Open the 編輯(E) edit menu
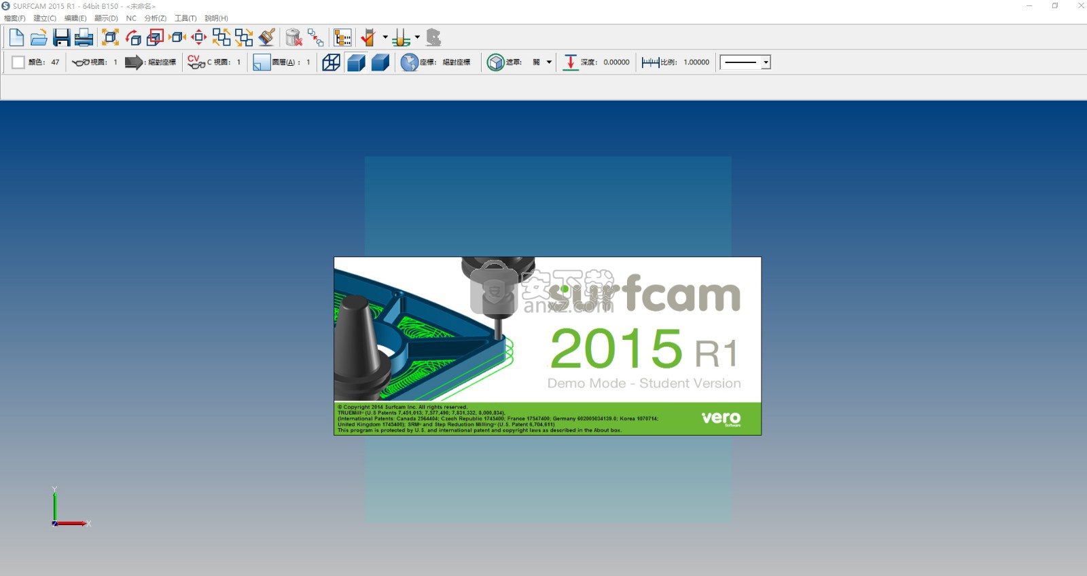 pyautogui.click(x=75, y=18)
